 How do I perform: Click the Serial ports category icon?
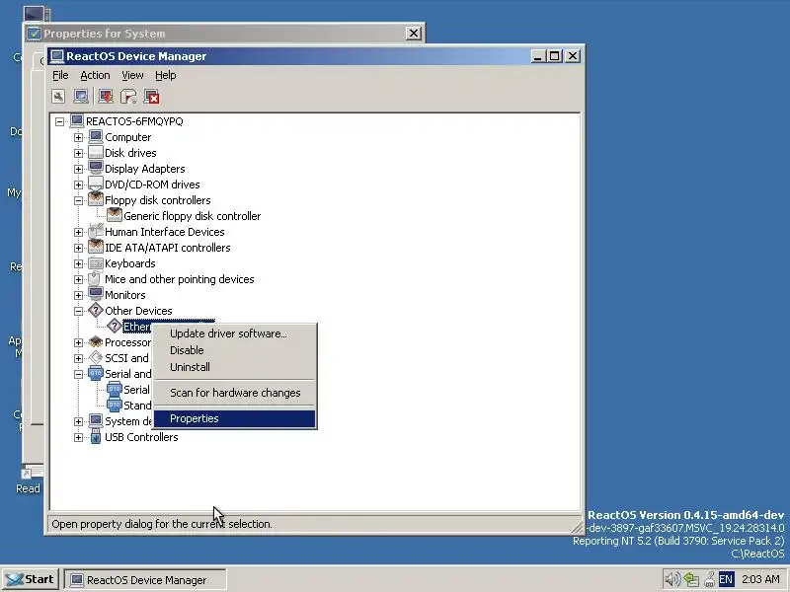95,374
